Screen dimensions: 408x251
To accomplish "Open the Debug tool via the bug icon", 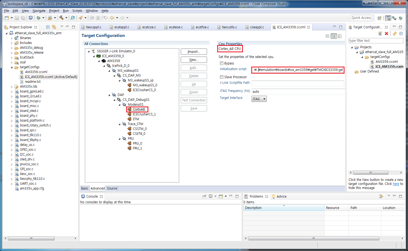I will (39, 18).
